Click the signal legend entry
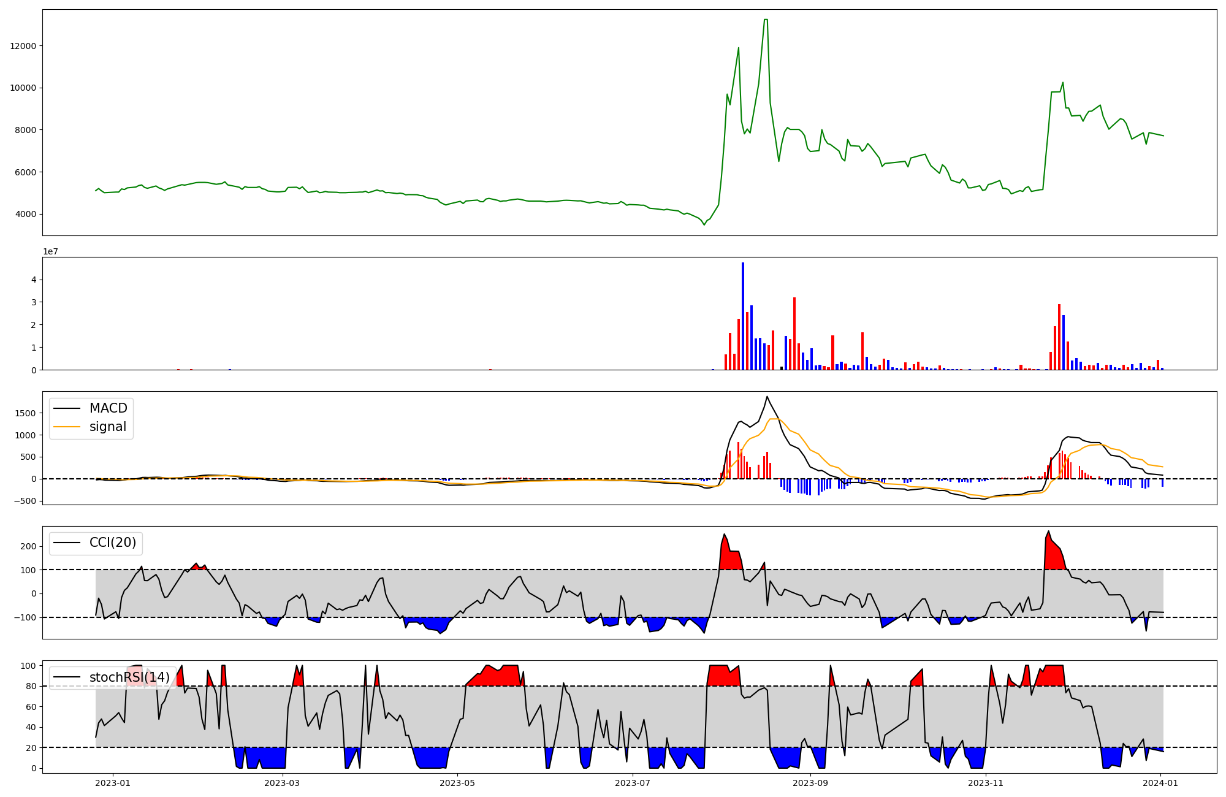Image resolution: width=1226 pixels, height=797 pixels. (107, 427)
